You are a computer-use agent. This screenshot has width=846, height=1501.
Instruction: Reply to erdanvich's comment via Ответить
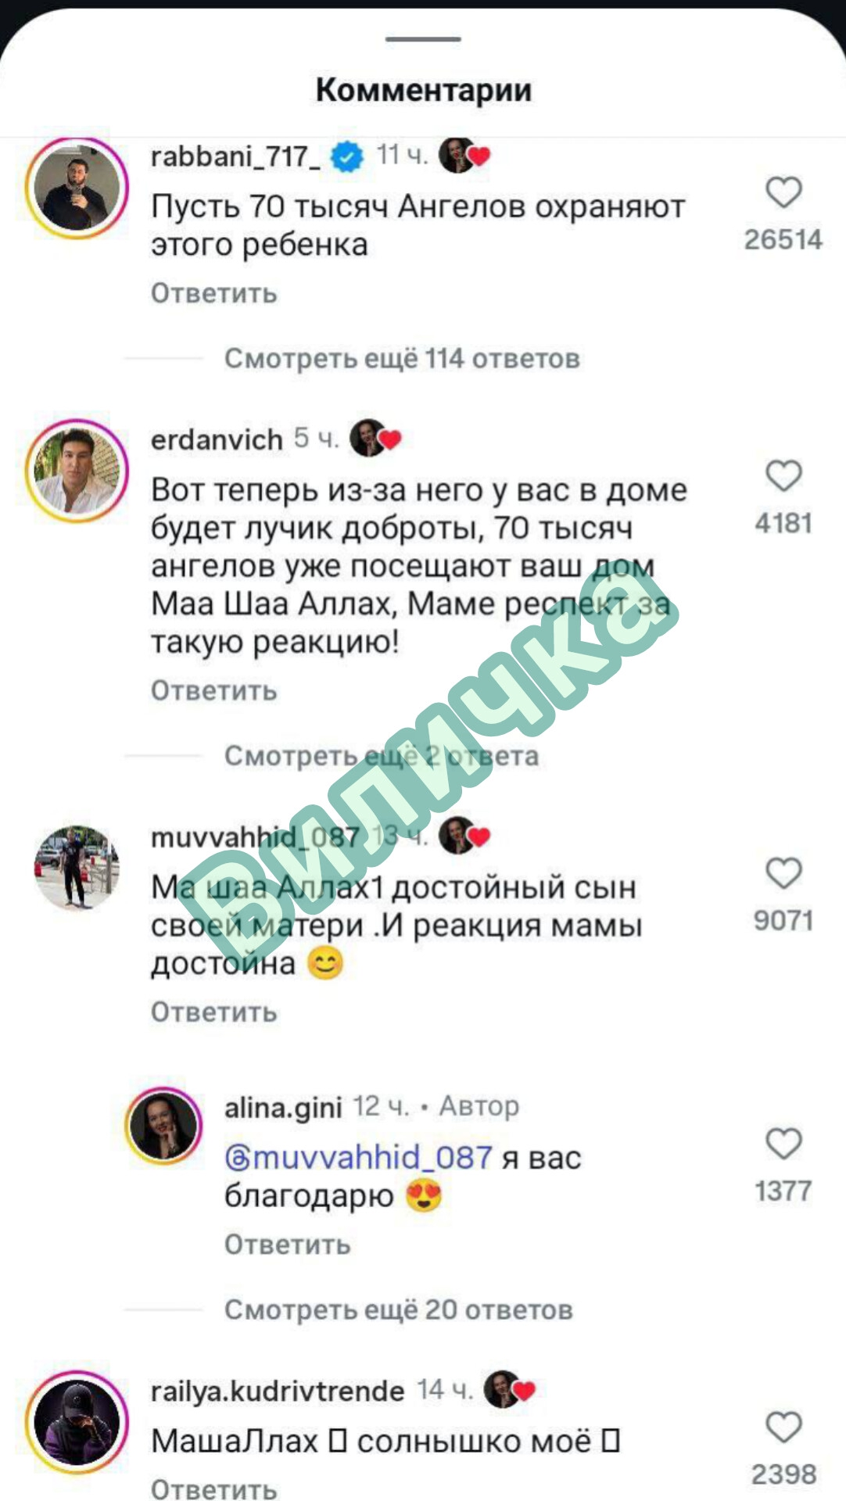click(x=214, y=691)
